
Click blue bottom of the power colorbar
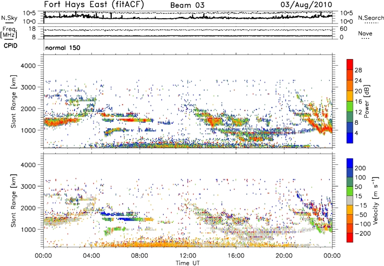350,138
